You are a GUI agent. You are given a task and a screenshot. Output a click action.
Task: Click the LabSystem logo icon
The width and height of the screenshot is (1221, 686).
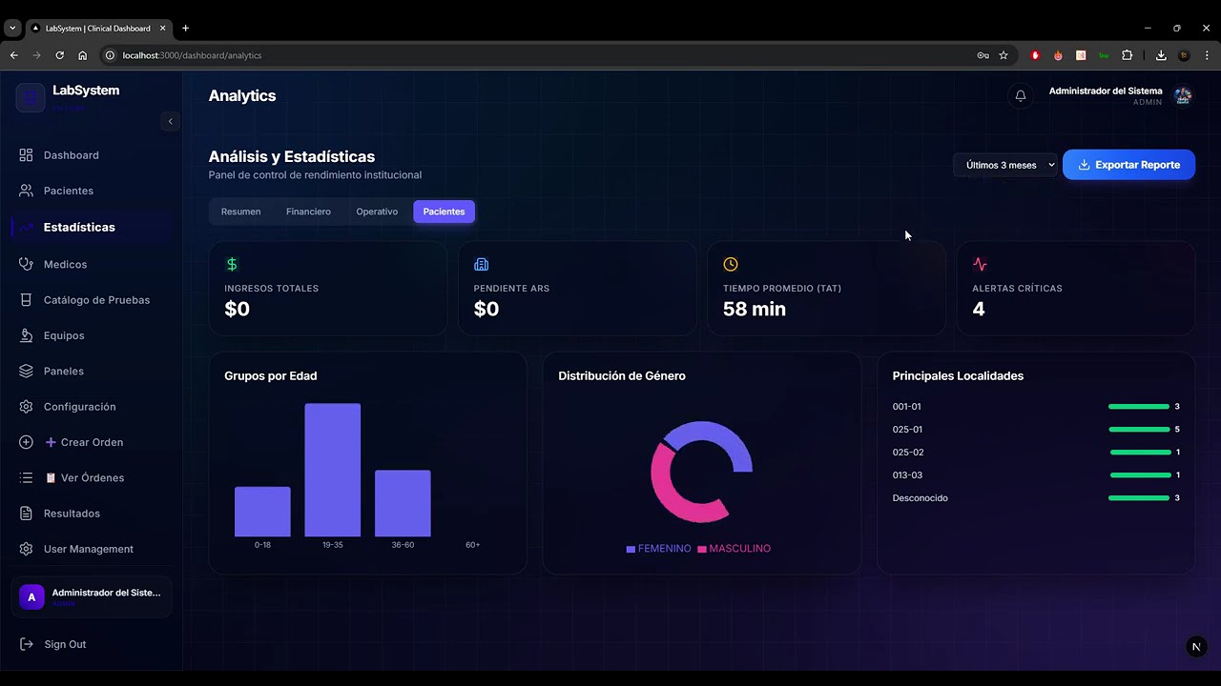pos(31,97)
